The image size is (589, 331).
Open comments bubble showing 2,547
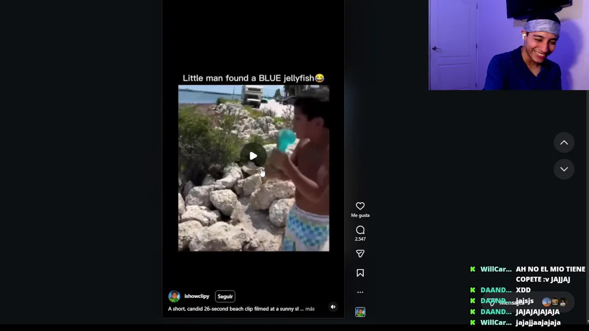[360, 230]
